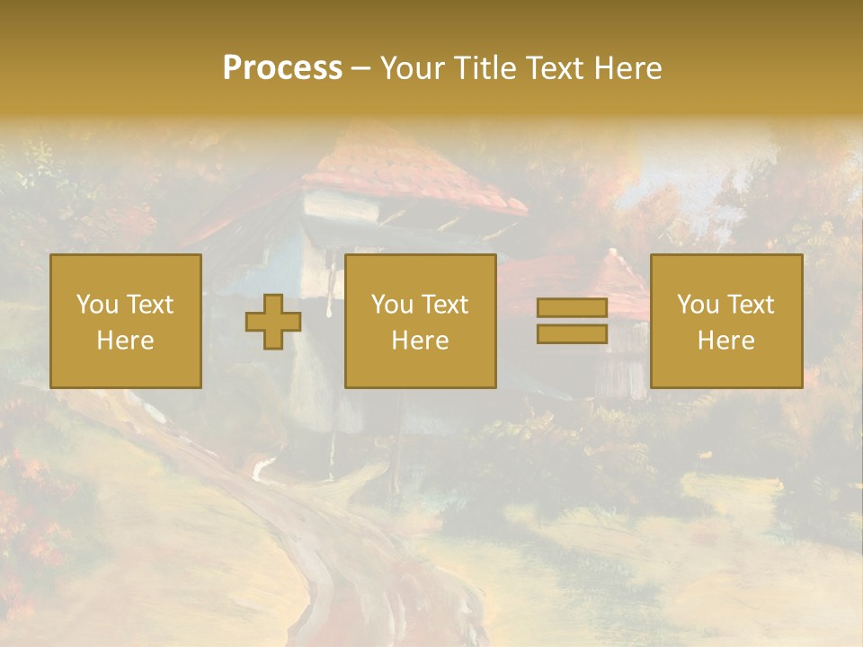Click the word 'Here' in right box
The height and width of the screenshot is (647, 863).
[725, 341]
